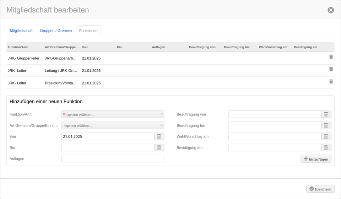Open calendar for Beauftragung bis
This screenshot has width=341, height=199.
(x=326, y=125)
